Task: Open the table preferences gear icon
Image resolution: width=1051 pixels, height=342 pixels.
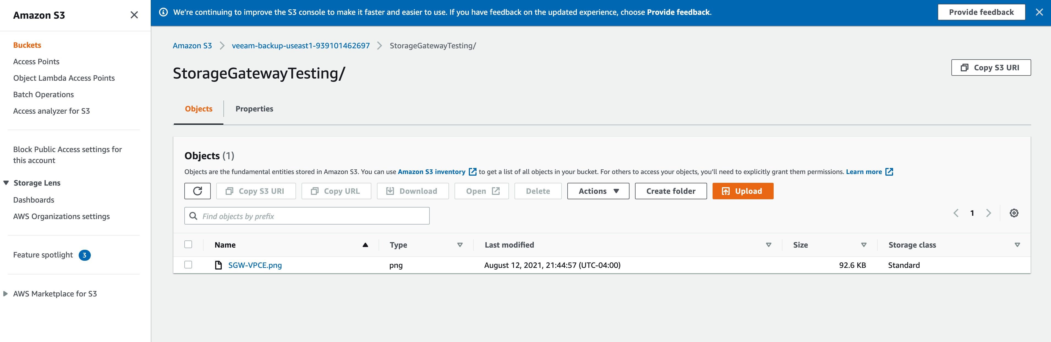Action: point(1014,213)
